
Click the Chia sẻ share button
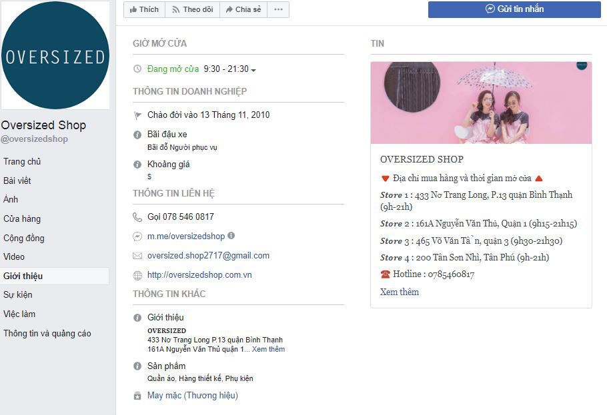pos(243,10)
